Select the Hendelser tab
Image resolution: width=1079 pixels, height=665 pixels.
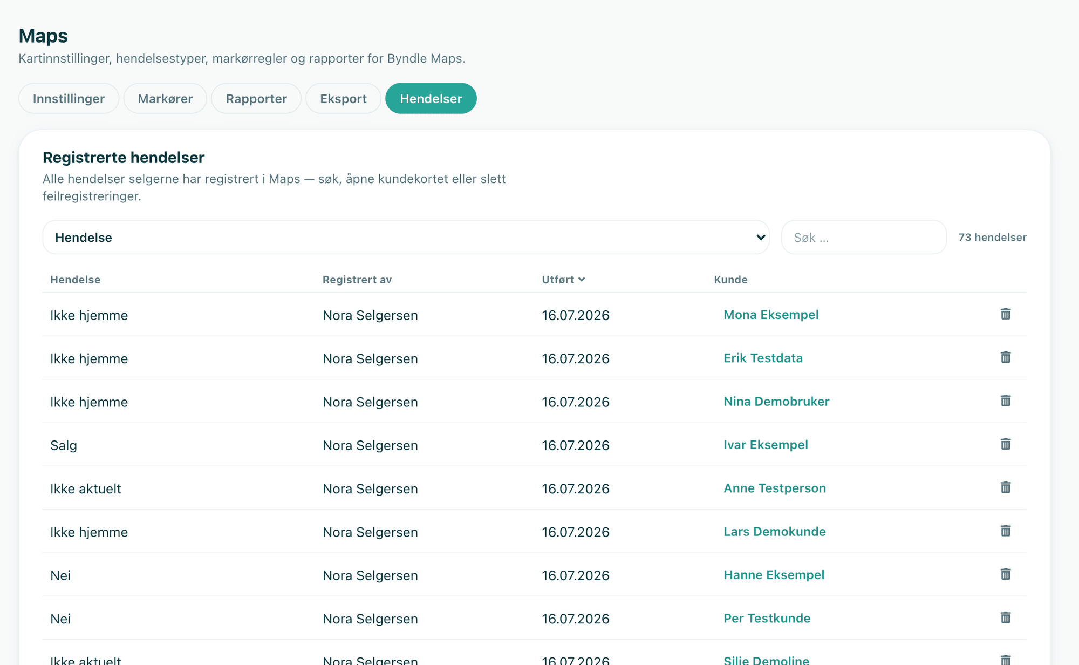[x=431, y=98]
